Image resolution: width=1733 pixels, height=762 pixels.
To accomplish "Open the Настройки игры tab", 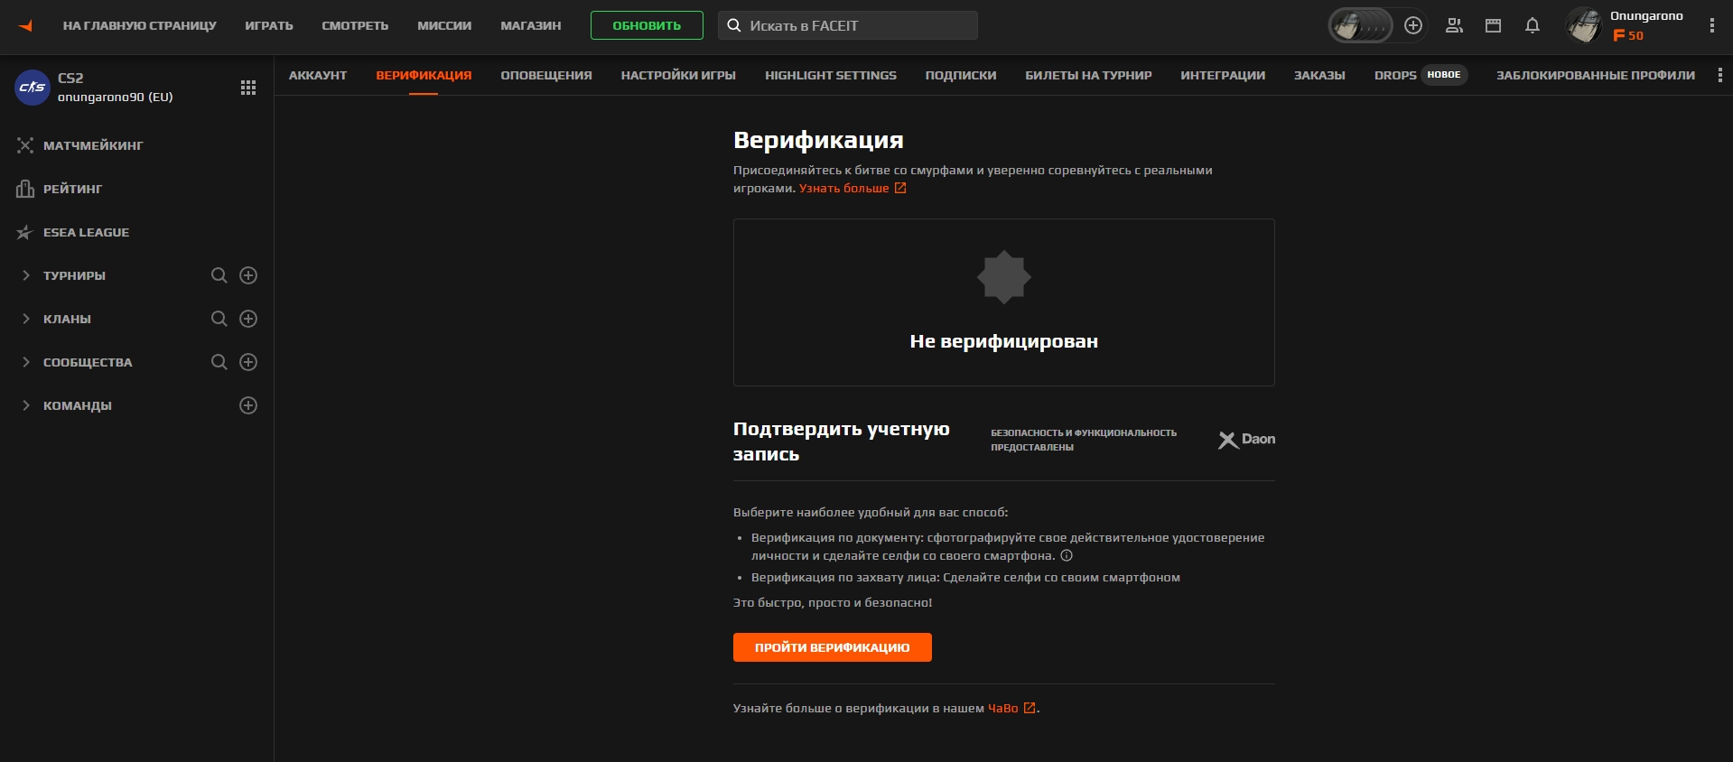I will pos(678,75).
